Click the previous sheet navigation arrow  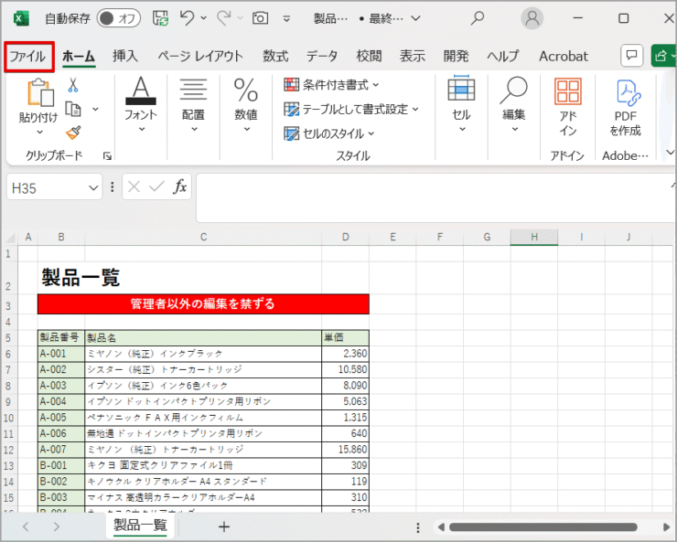point(26,526)
